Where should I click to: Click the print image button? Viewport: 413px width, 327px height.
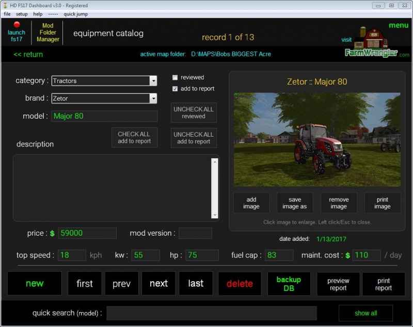(383, 203)
